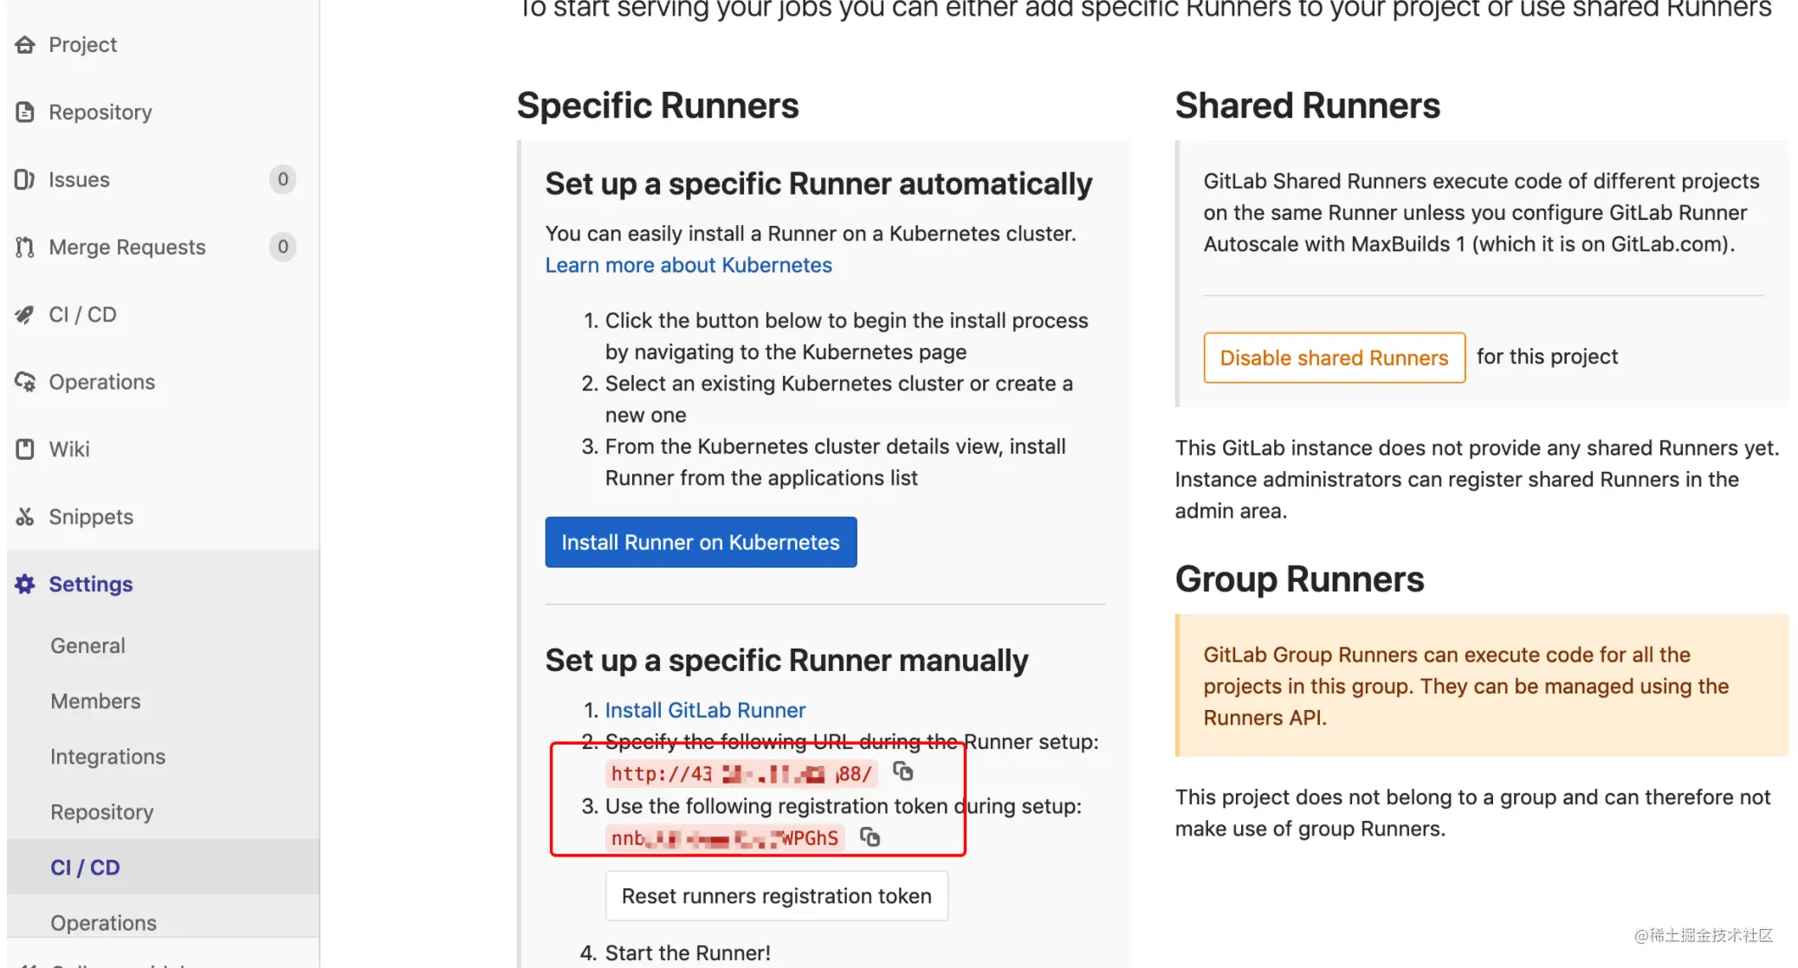Click Install Runner on Kubernetes
Image resolution: width=1798 pixels, height=968 pixels.
click(x=701, y=541)
